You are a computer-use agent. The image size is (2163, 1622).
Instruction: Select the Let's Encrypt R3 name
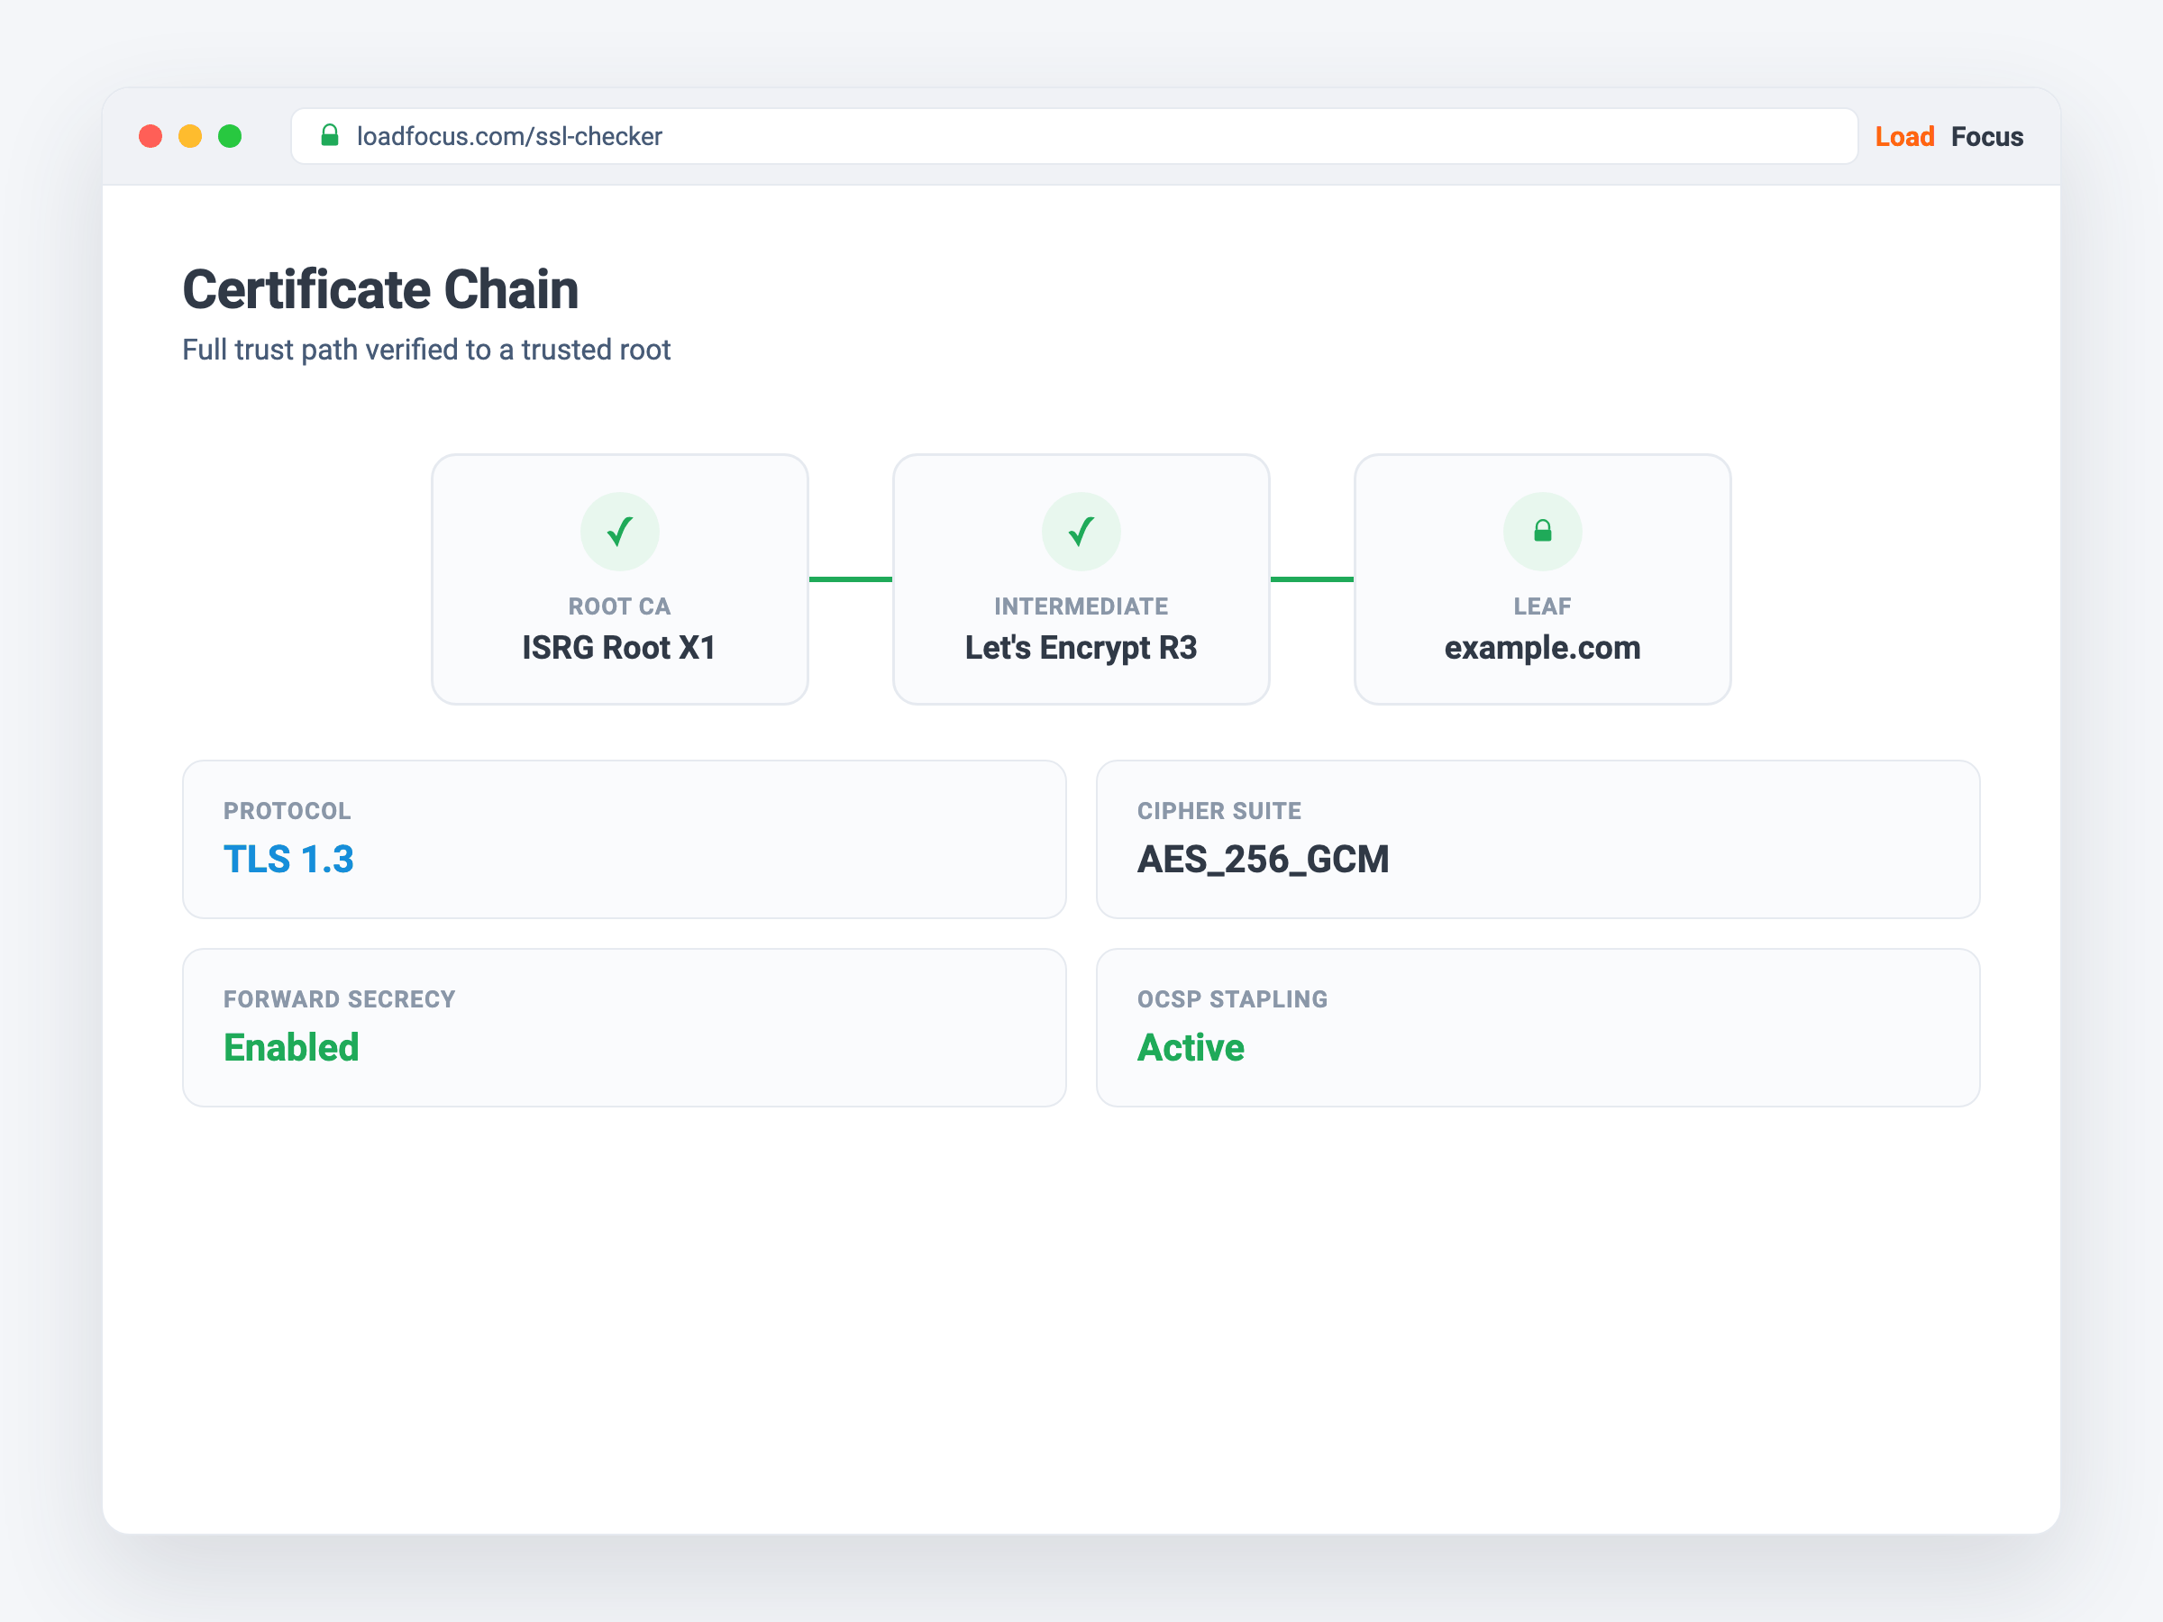[x=1081, y=647]
